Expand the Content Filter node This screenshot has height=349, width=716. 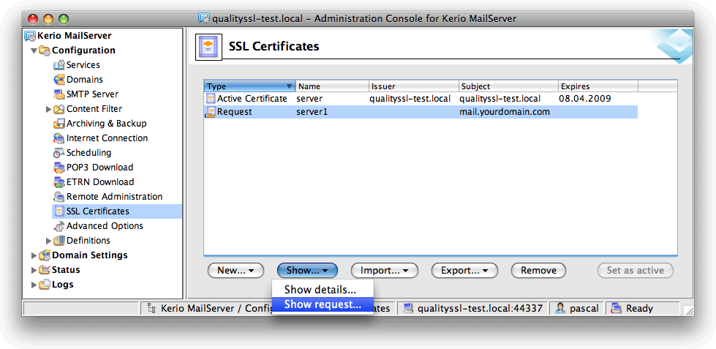tap(48, 109)
